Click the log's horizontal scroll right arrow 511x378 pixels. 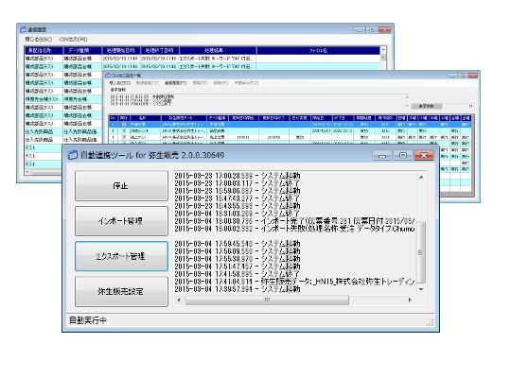pyautogui.click(x=410, y=300)
